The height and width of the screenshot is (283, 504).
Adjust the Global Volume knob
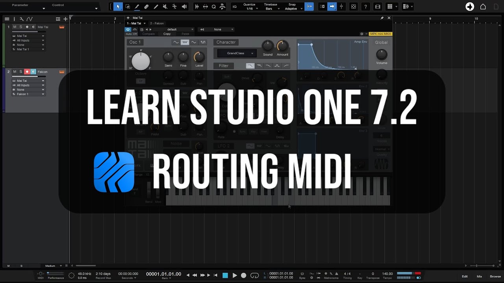(x=382, y=54)
